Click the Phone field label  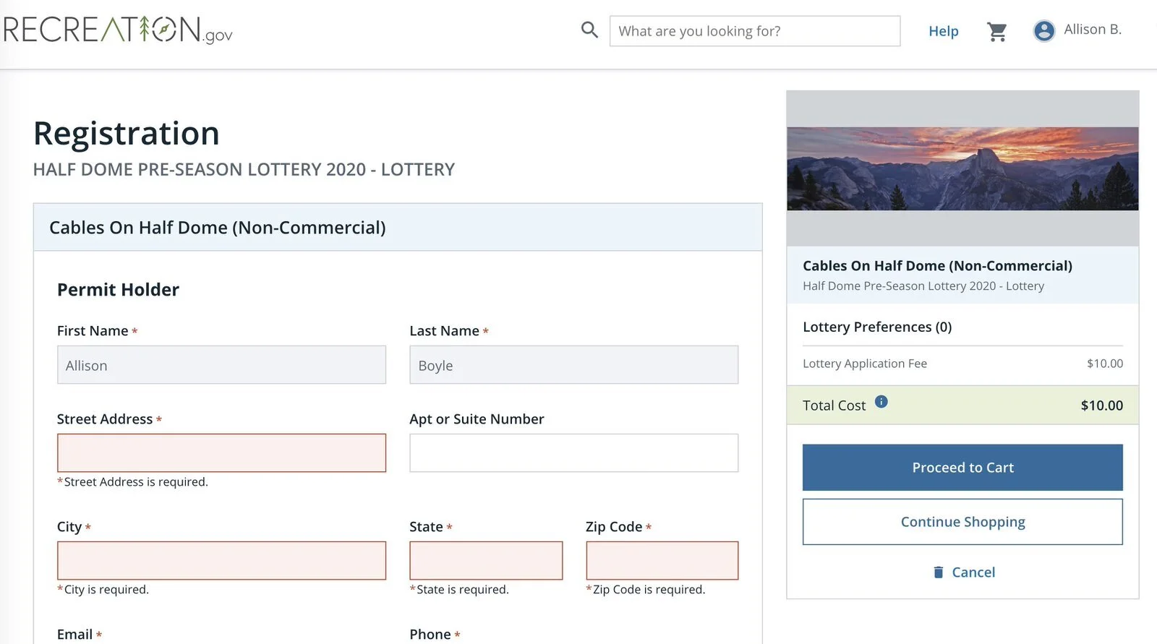click(x=430, y=635)
